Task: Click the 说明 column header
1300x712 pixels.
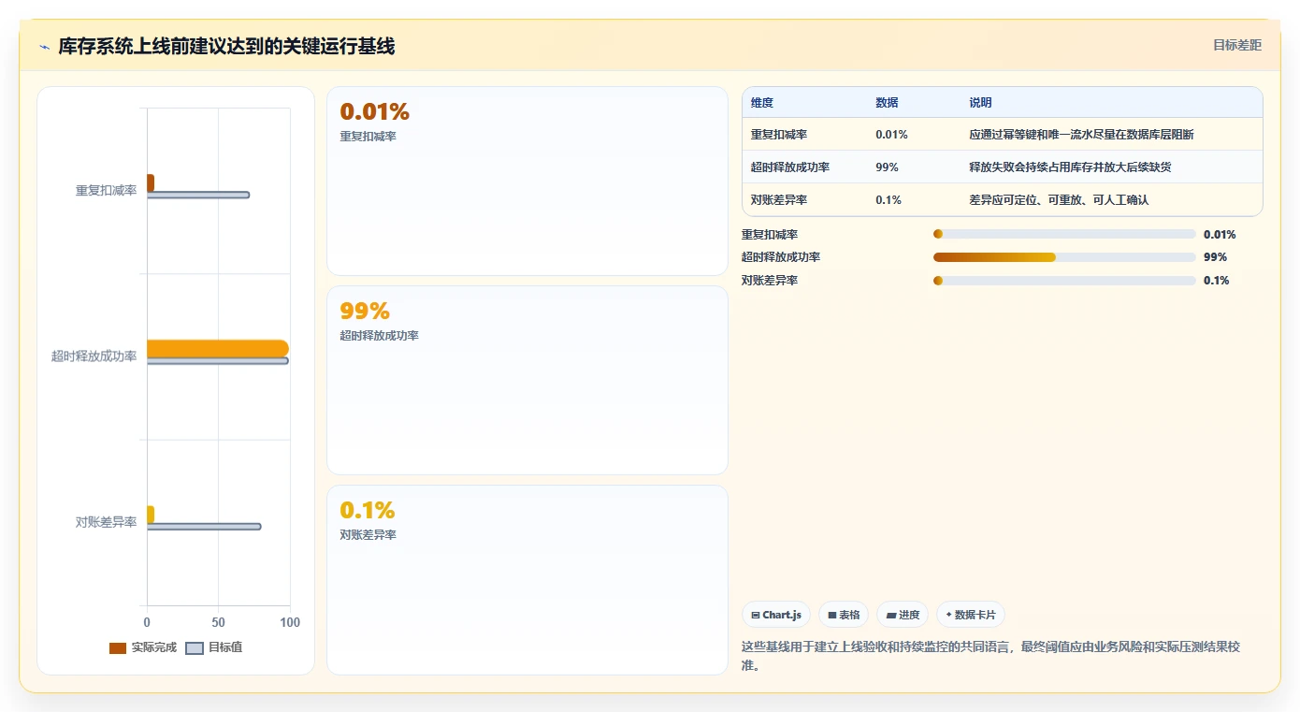Action: coord(980,102)
